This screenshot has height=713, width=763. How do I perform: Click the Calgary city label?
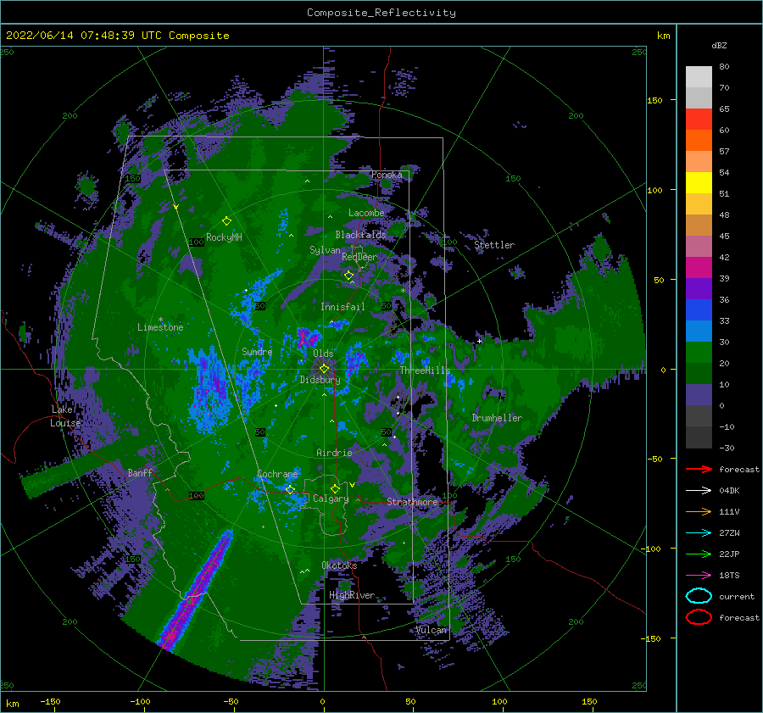(331, 499)
